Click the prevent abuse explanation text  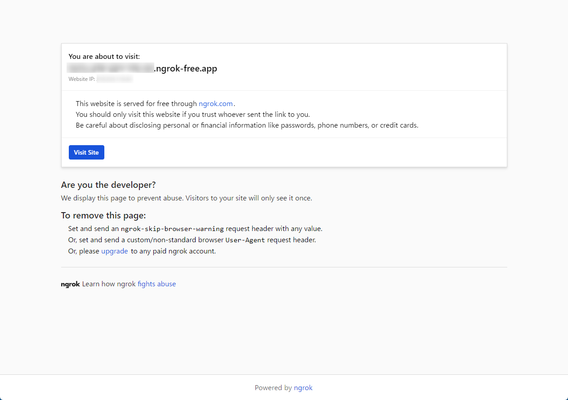pos(186,198)
